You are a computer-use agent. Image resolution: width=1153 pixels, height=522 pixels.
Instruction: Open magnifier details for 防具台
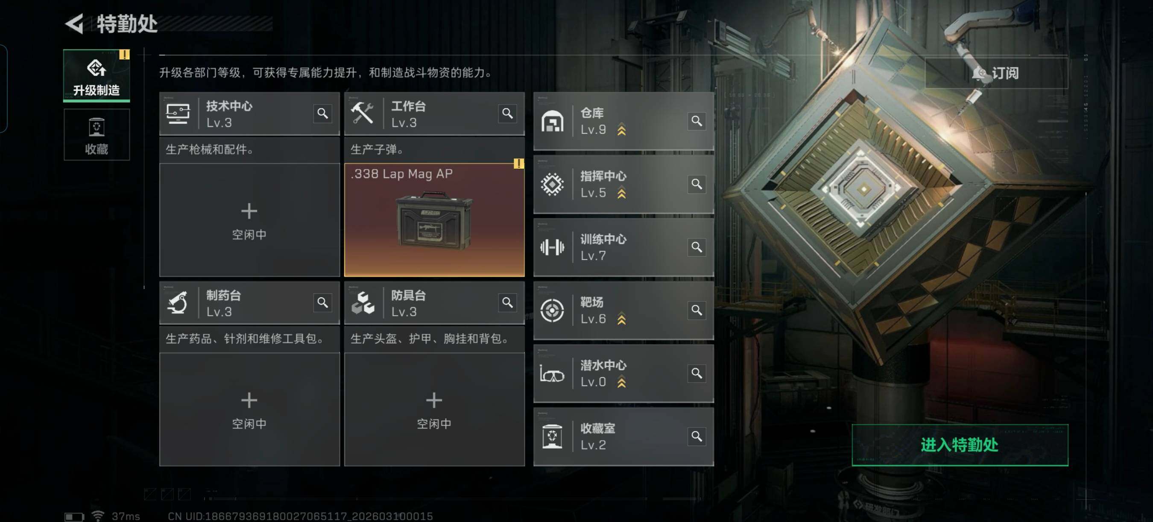(508, 302)
